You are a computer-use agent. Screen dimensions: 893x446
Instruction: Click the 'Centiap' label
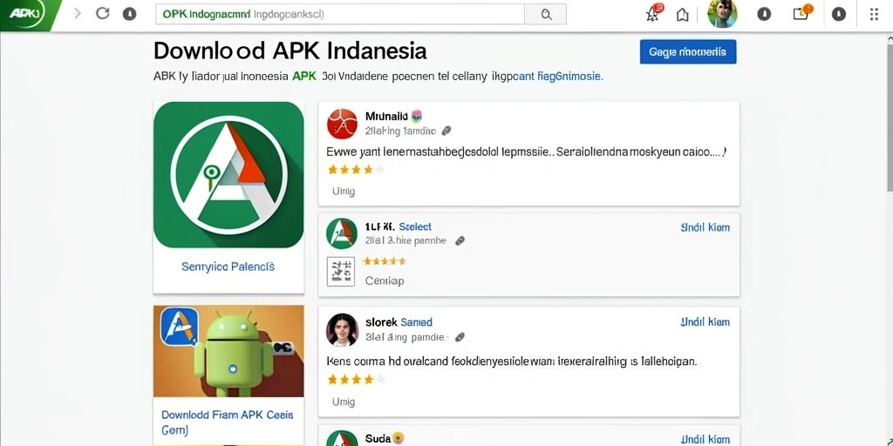(385, 280)
